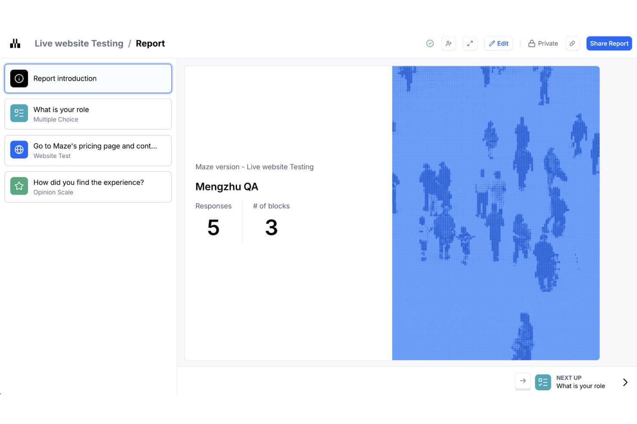The width and height of the screenshot is (637, 424).
Task: Copy the report link icon
Action: click(572, 43)
